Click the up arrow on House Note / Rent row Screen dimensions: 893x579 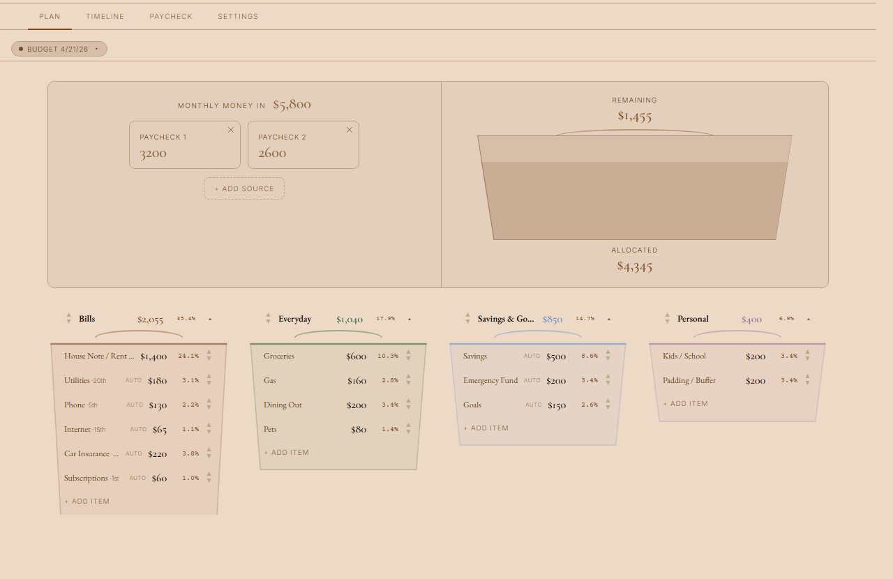tap(209, 352)
